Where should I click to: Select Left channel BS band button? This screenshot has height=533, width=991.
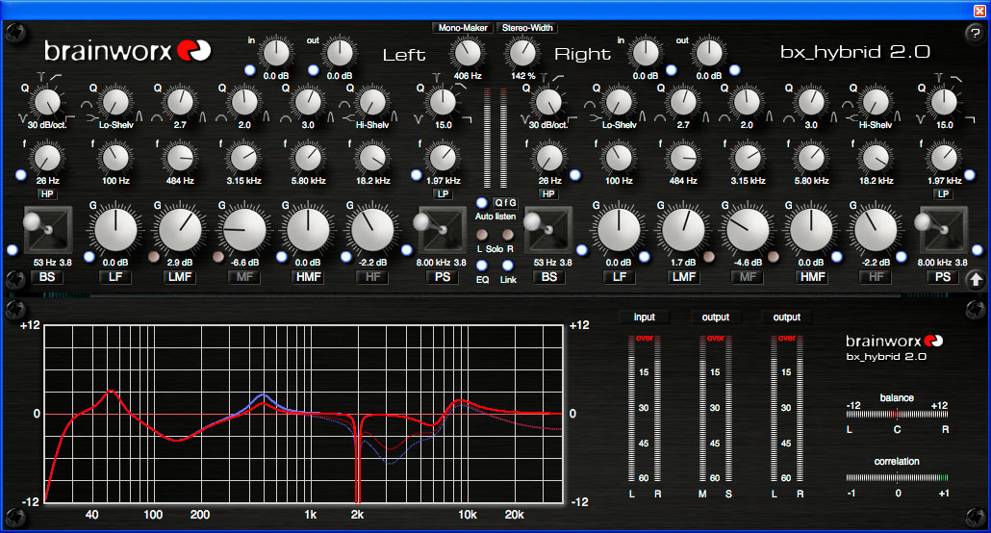(47, 277)
